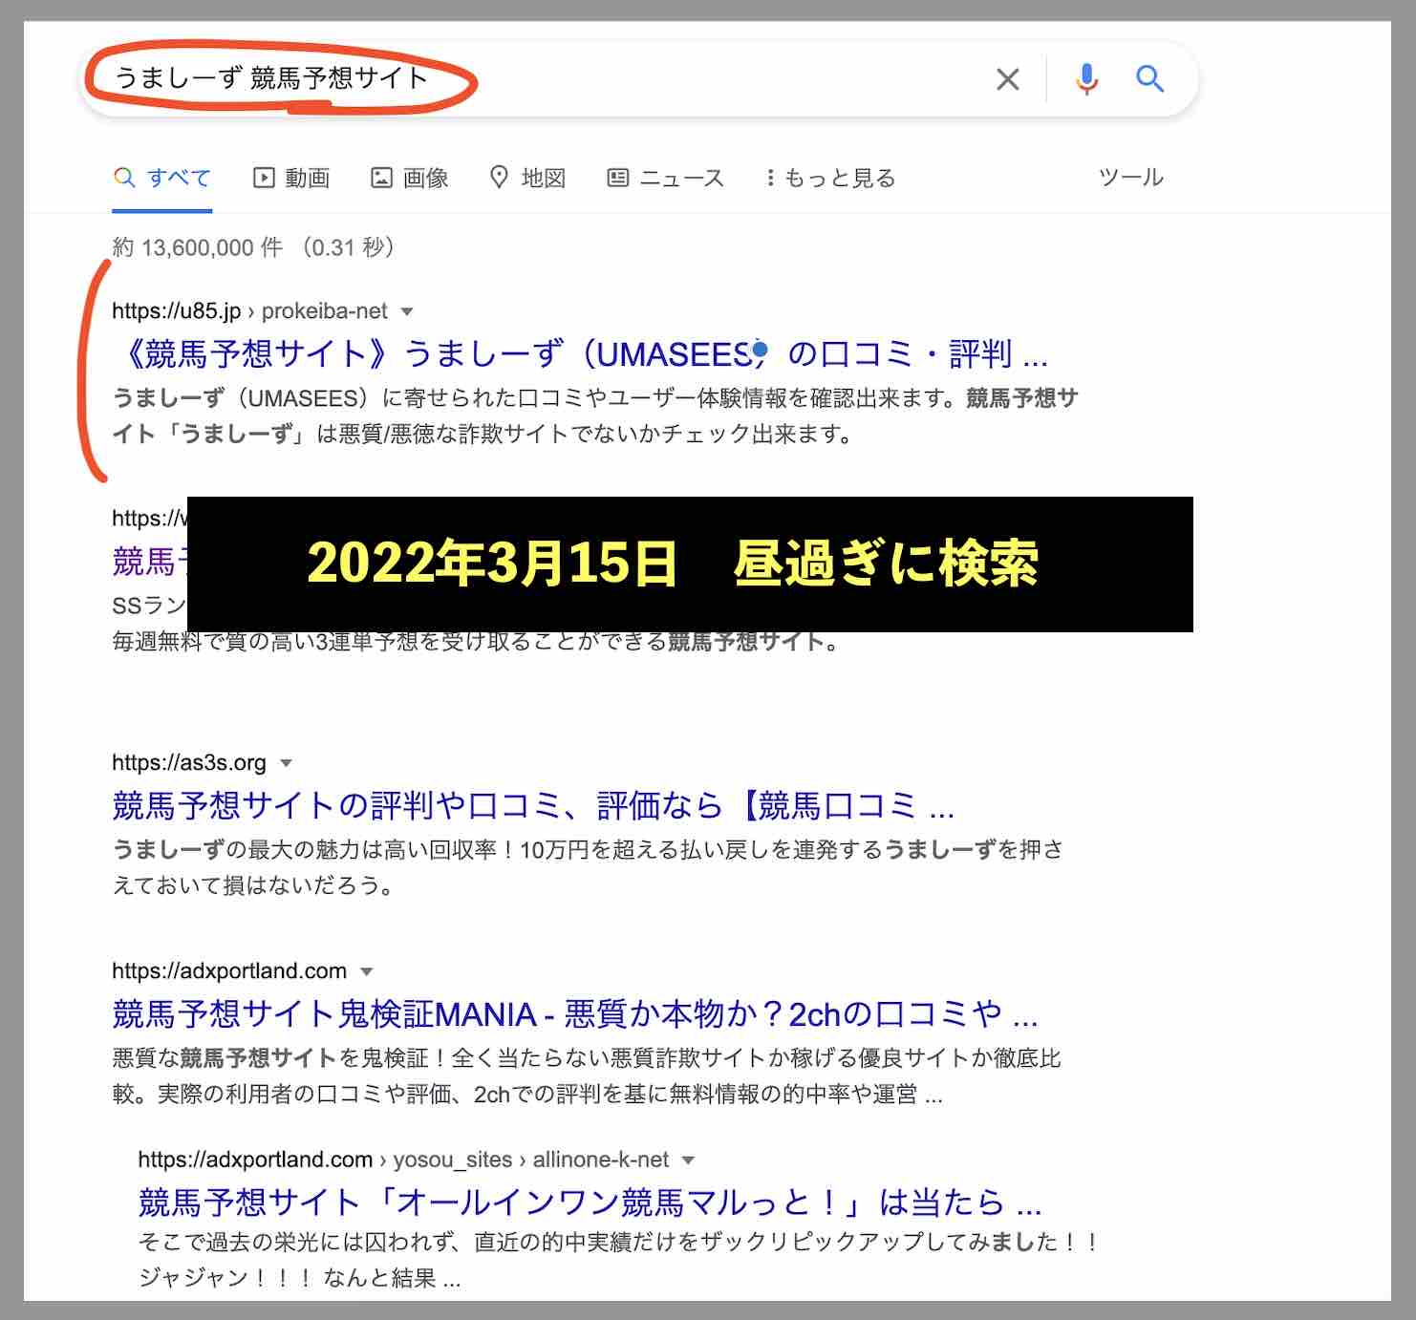Click the magnifying glass search icon

(x=1149, y=79)
